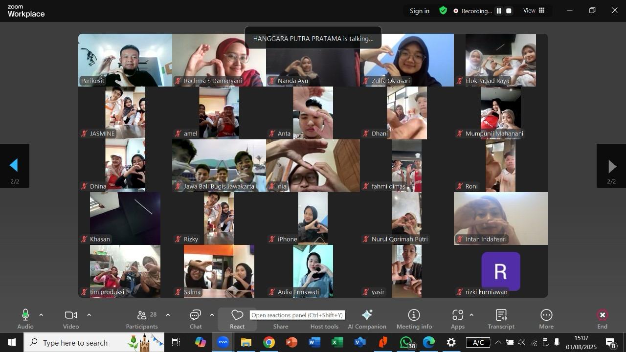Pause the meeting recording
Viewport: 626px width, 352px height.
[x=499, y=11]
